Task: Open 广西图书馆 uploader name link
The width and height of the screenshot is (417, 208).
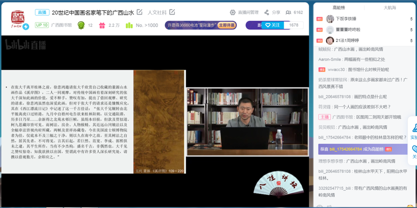Action: 62,25
